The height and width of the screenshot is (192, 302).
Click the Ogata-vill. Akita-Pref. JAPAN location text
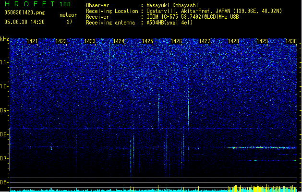click(x=214, y=11)
